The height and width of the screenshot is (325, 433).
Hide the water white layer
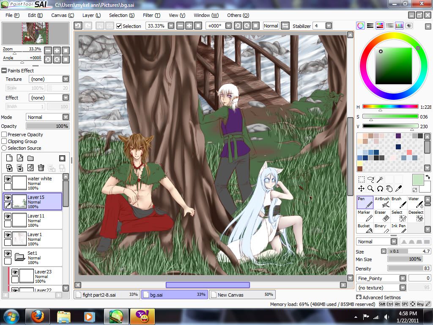[x=8, y=179]
